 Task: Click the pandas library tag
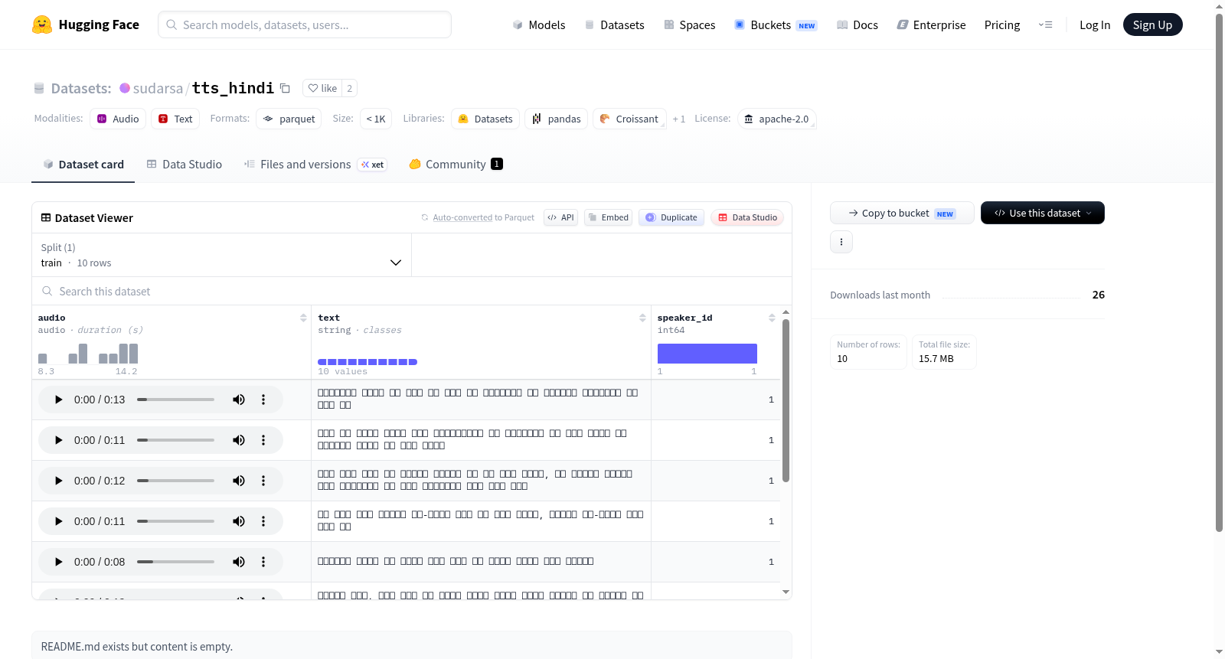(557, 119)
